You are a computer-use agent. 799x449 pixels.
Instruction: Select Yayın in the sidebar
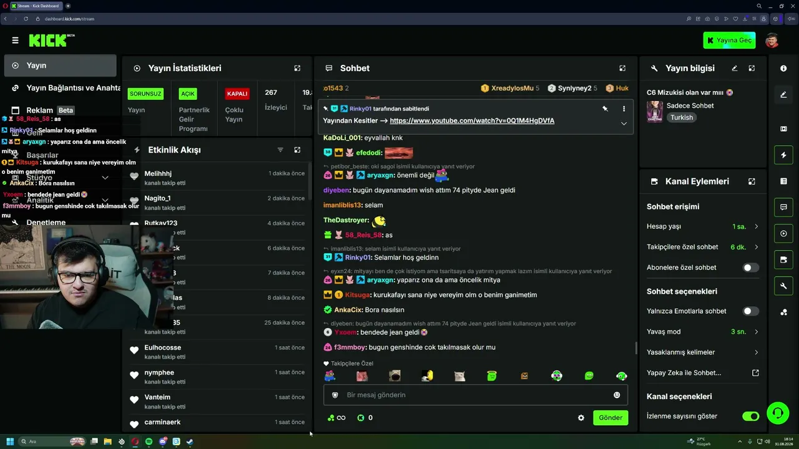coord(60,65)
